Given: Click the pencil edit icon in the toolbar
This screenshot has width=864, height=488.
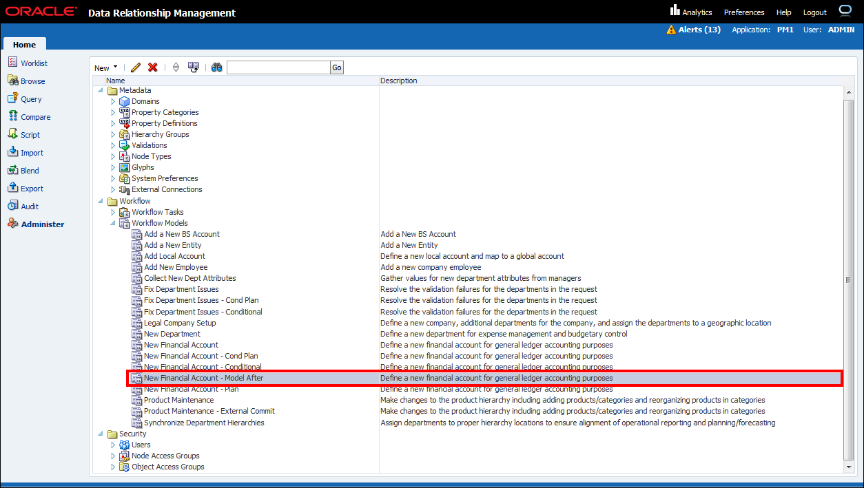Looking at the screenshot, I should tap(136, 67).
